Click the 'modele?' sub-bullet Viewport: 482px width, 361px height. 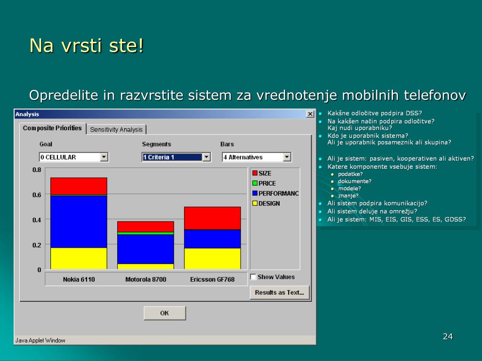[x=349, y=188]
